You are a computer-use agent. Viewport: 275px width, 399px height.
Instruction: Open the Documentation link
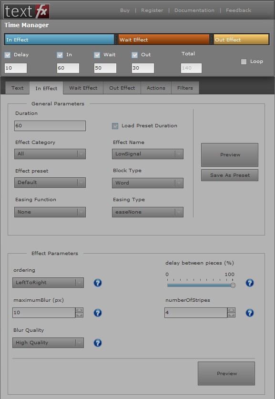[194, 10]
